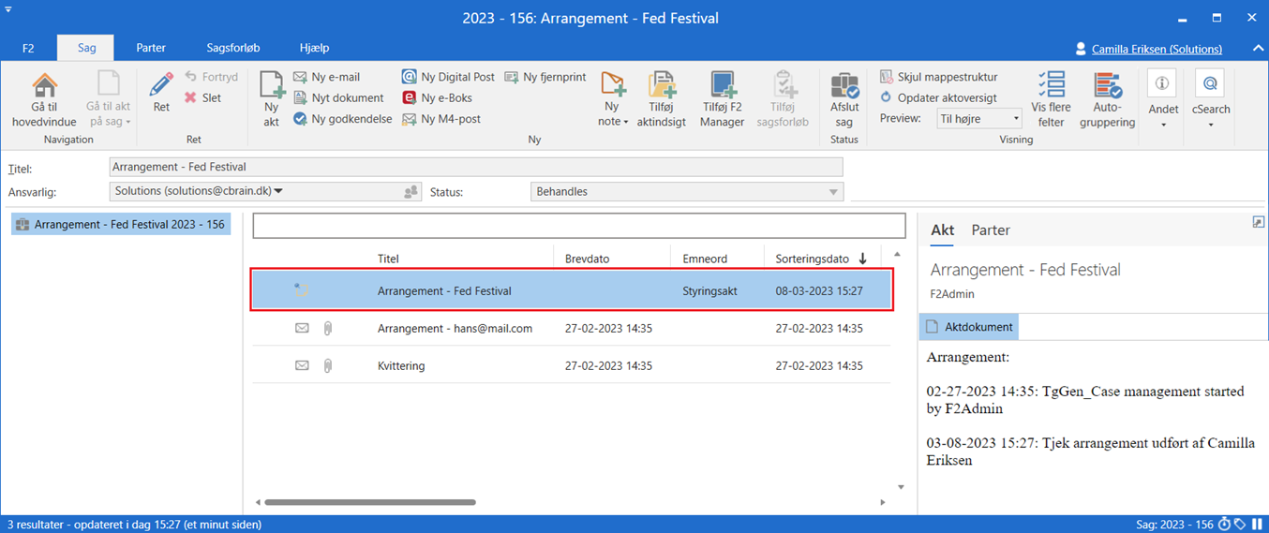Click Ny e-mail in ribbon

point(326,77)
